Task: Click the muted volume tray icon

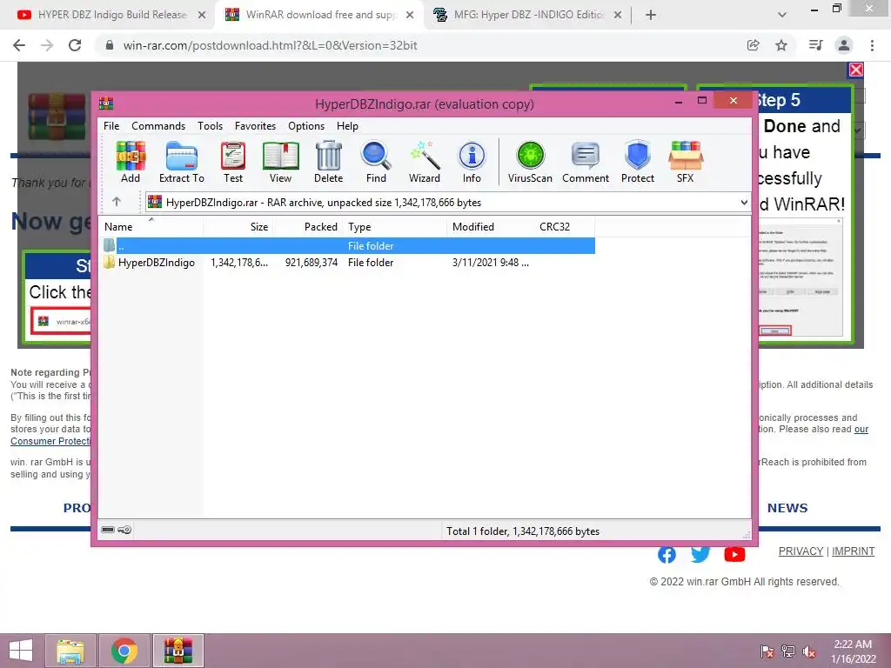Action: [x=808, y=651]
